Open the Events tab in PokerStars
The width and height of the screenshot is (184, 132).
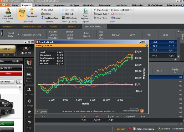coord(15,61)
